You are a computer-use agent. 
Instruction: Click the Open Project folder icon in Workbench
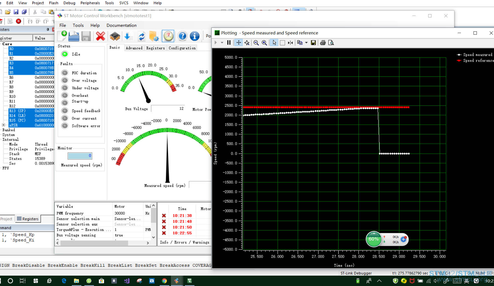74,36
